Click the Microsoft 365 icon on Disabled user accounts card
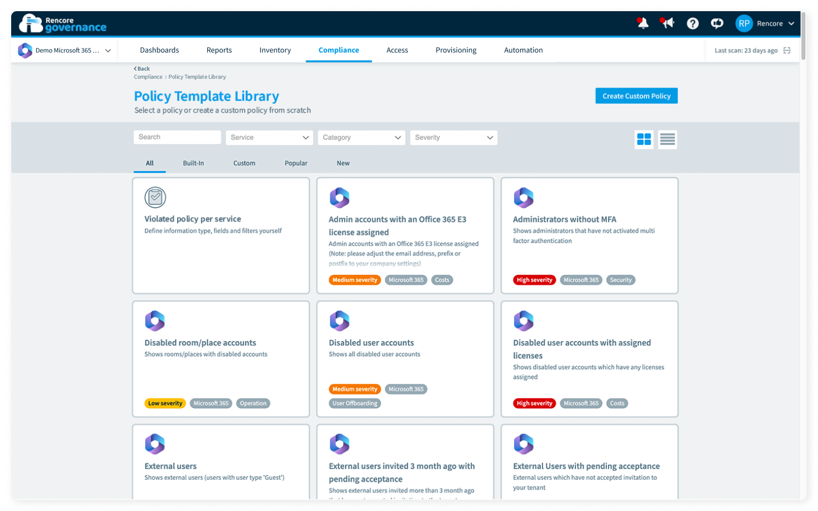Viewport: 818px width, 511px height. point(339,321)
